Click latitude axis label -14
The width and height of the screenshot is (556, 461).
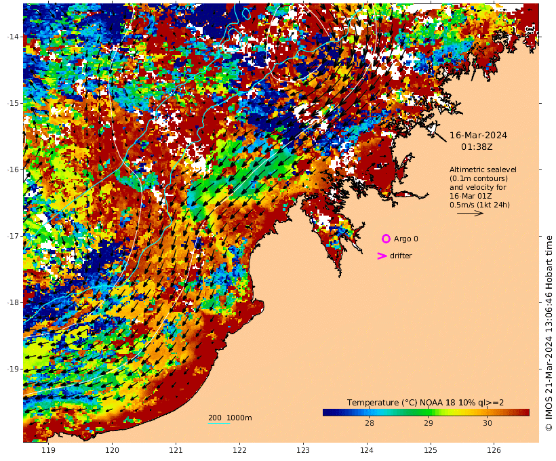tap(13, 37)
